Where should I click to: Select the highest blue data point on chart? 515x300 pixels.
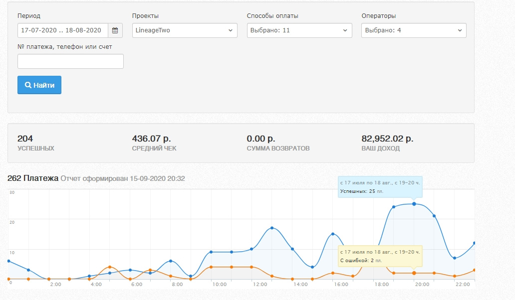click(414, 204)
